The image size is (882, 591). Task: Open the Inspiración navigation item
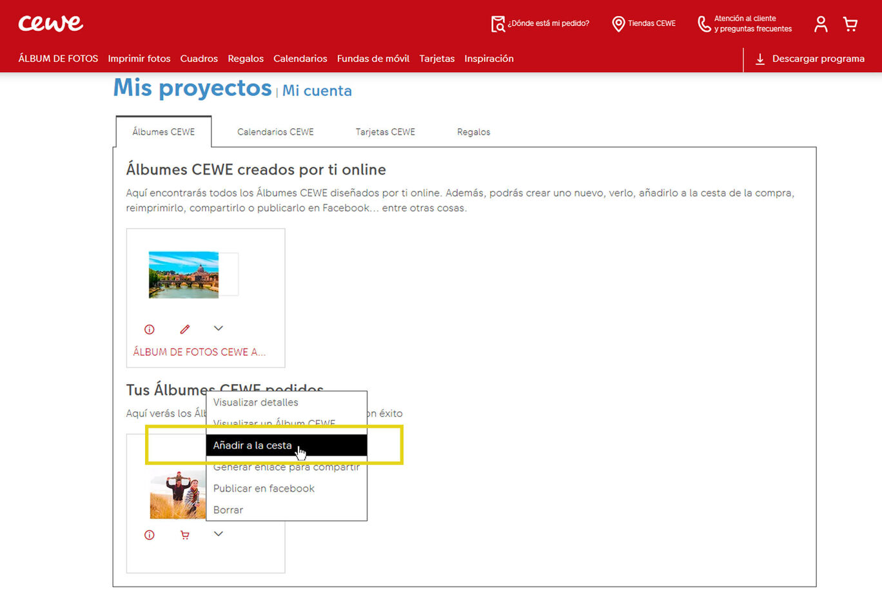tap(489, 59)
